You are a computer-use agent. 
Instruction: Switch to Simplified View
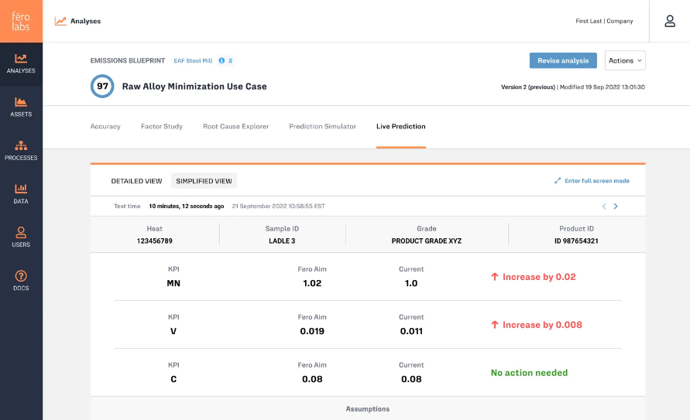click(204, 181)
